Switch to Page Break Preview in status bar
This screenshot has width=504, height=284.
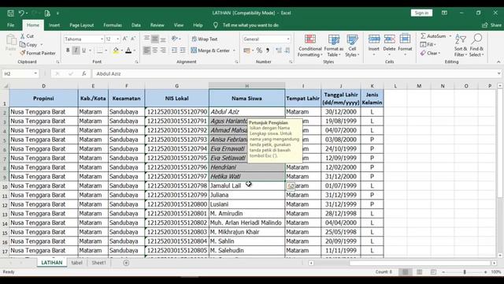click(x=433, y=272)
